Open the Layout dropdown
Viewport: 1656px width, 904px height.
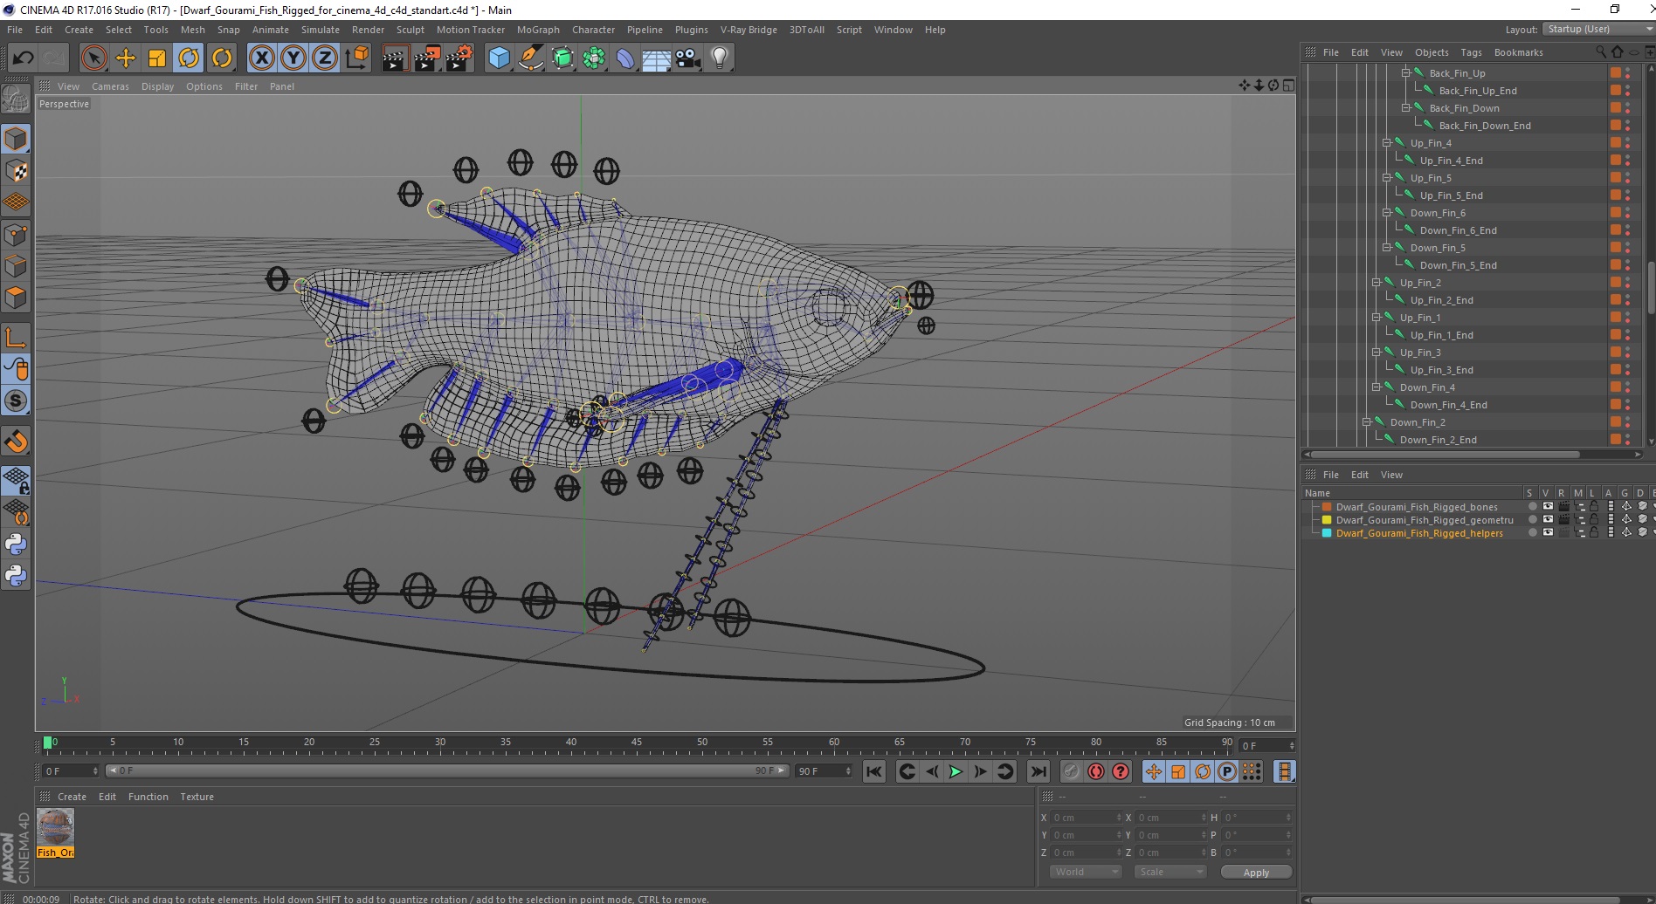[1597, 29]
